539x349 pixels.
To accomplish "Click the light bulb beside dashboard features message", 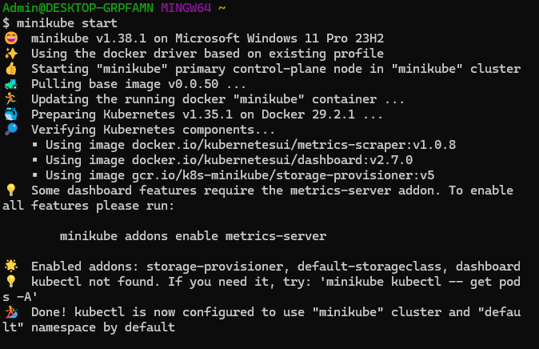I will (x=10, y=191).
